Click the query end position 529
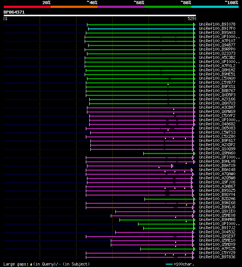This screenshot has width=242, height=267. 191,19
